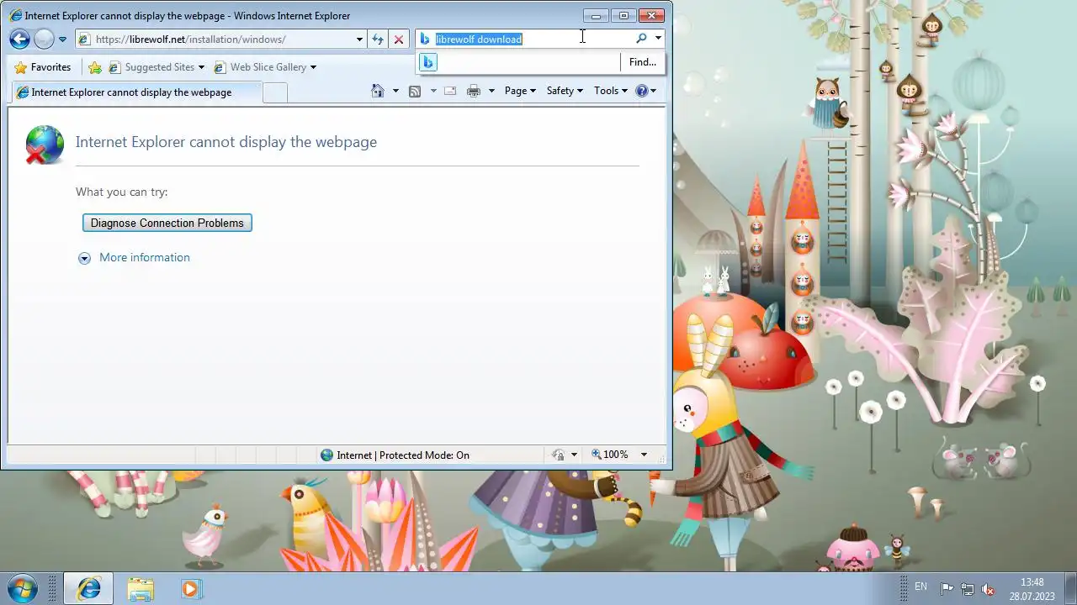Click the Bing search box text
Screen dimensions: 1077x605
pos(479,39)
